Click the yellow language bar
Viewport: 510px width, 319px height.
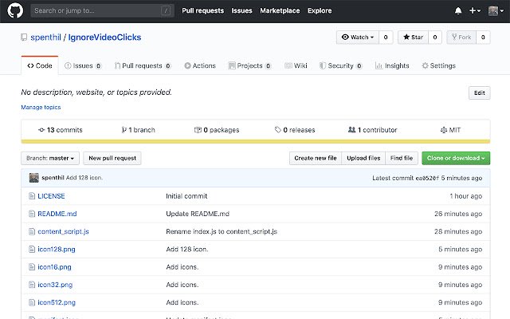pyautogui.click(x=256, y=142)
